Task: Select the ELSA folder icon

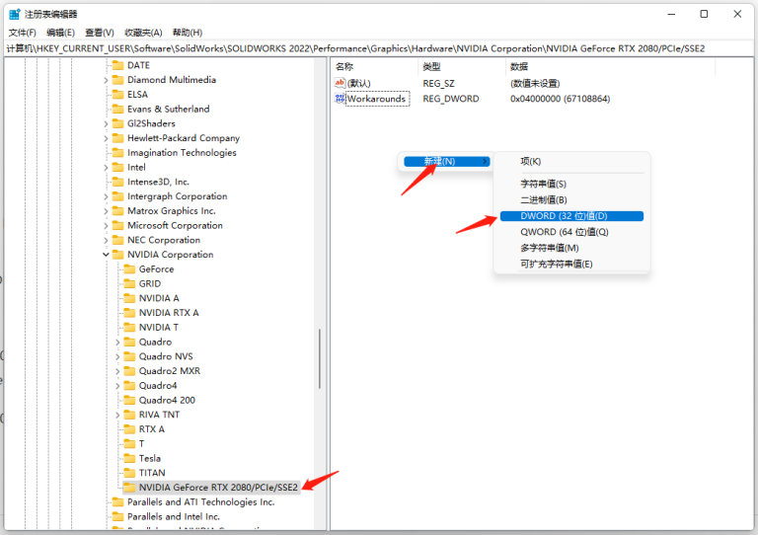Action: pyautogui.click(x=118, y=94)
